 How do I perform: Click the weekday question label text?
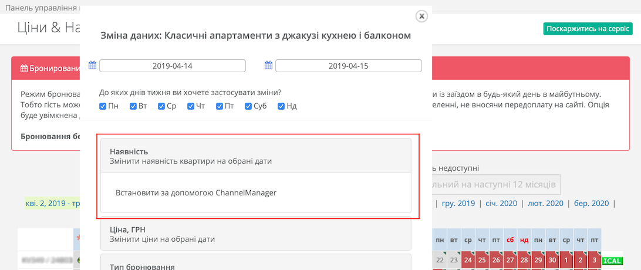tap(191, 92)
